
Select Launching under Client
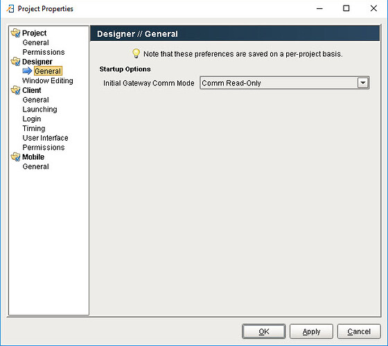40,110
